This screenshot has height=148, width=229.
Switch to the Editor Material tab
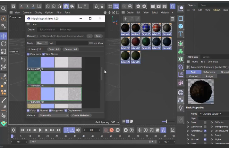(47, 30)
